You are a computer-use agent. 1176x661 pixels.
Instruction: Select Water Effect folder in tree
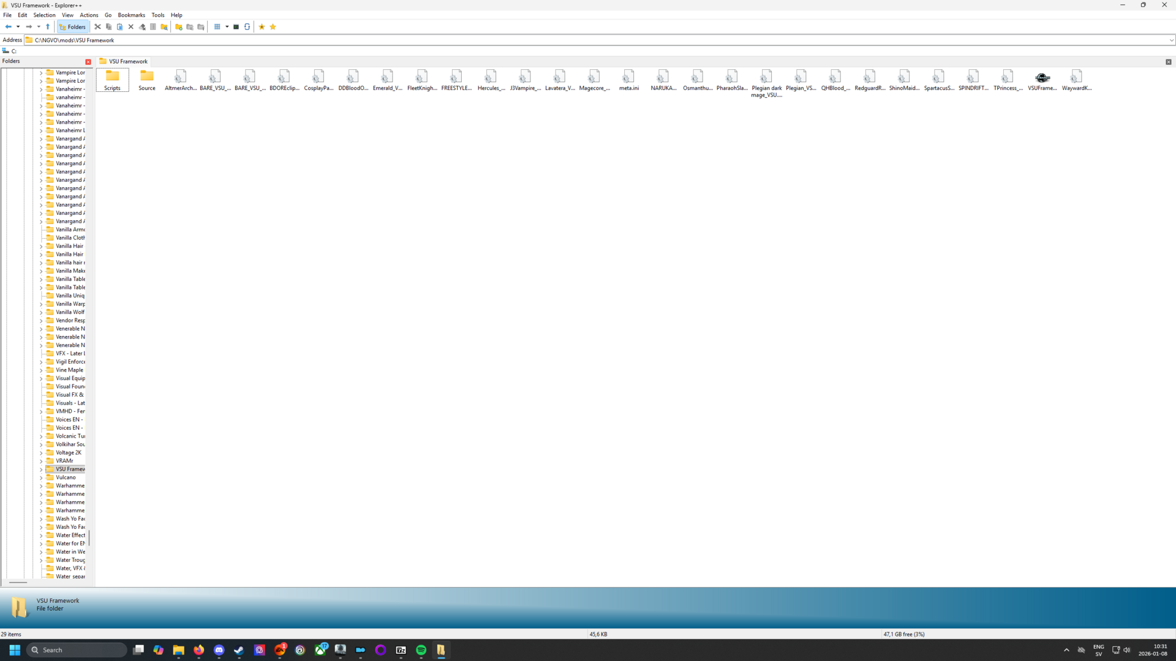(66, 536)
